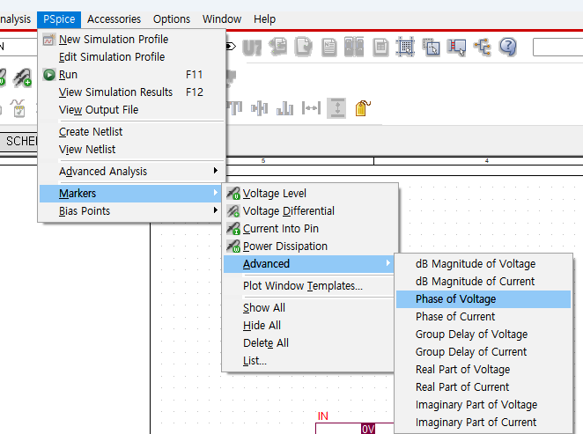Select Imaginary Part of Current
The width and height of the screenshot is (583, 434).
(x=483, y=423)
